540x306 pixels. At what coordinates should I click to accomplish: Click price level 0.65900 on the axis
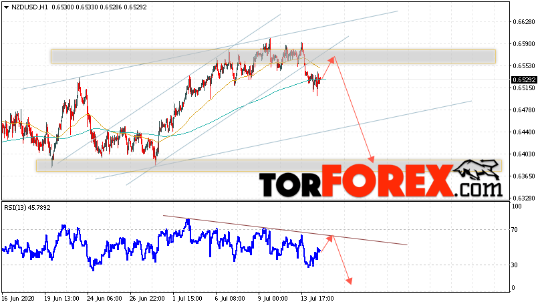(524, 44)
